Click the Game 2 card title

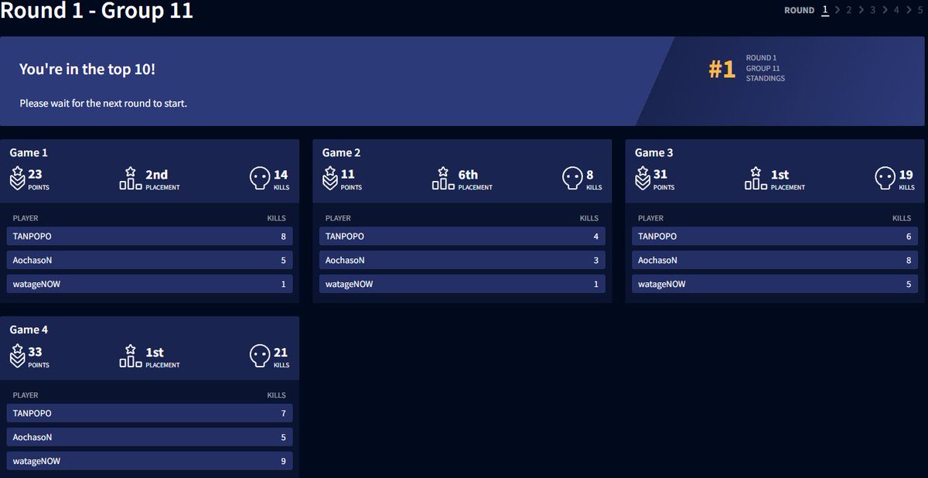point(341,152)
